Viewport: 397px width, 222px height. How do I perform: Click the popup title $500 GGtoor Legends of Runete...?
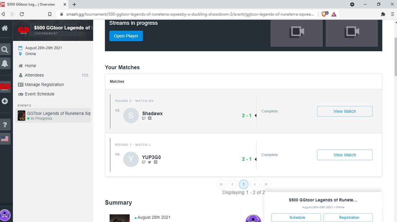323,200
